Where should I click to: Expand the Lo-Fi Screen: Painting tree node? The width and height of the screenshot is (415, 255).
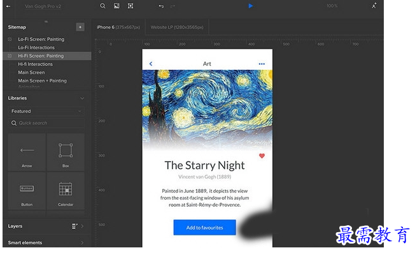tap(10, 39)
